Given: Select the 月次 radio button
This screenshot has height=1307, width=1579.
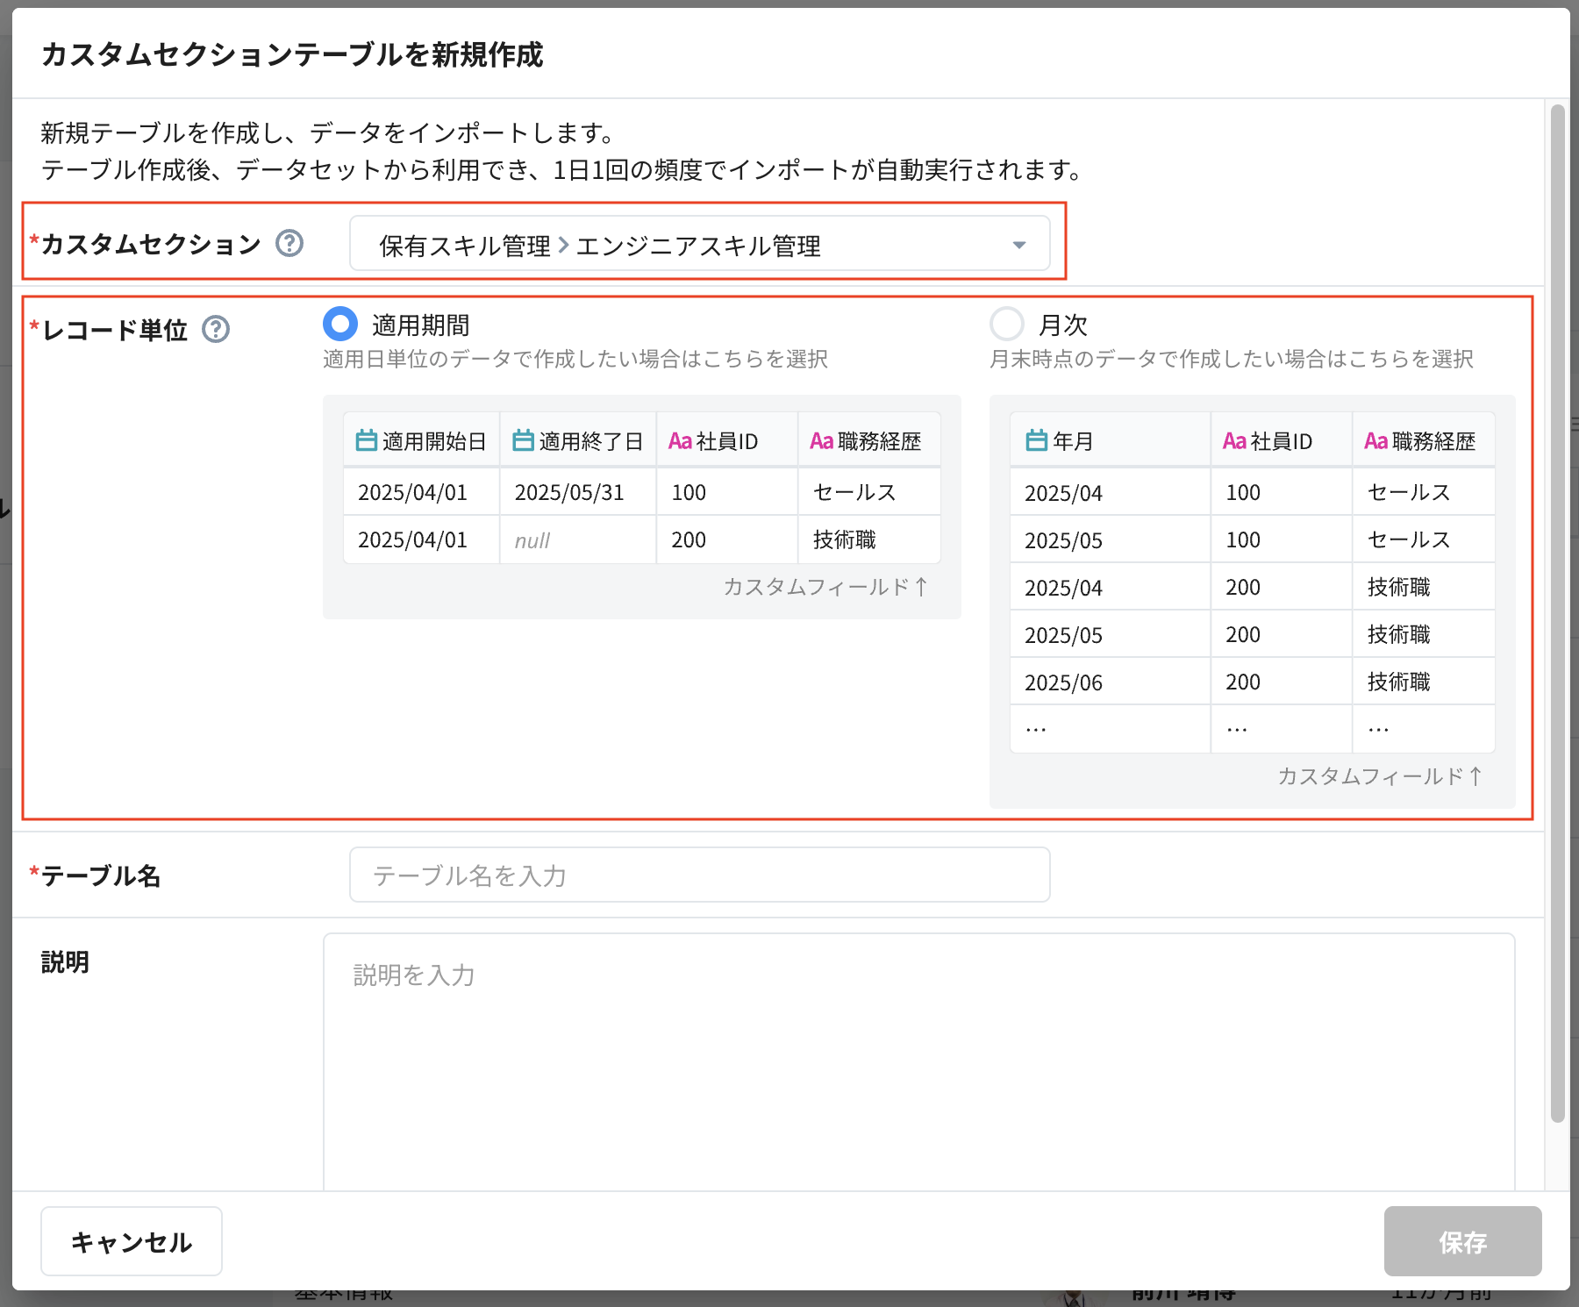Looking at the screenshot, I should click(x=1006, y=324).
